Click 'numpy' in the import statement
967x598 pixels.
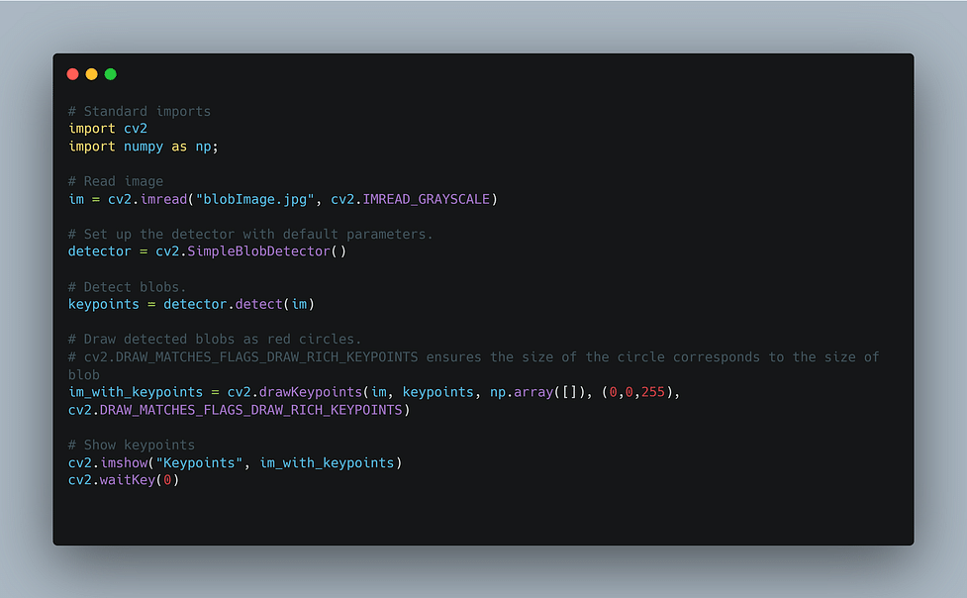144,147
